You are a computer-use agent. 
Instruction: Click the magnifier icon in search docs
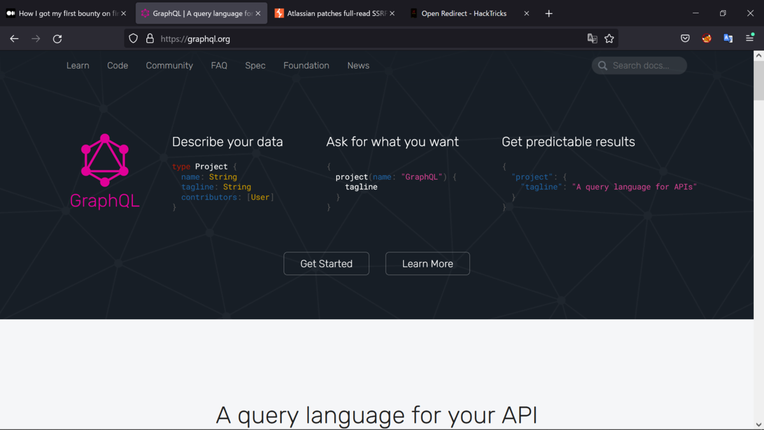pos(602,66)
